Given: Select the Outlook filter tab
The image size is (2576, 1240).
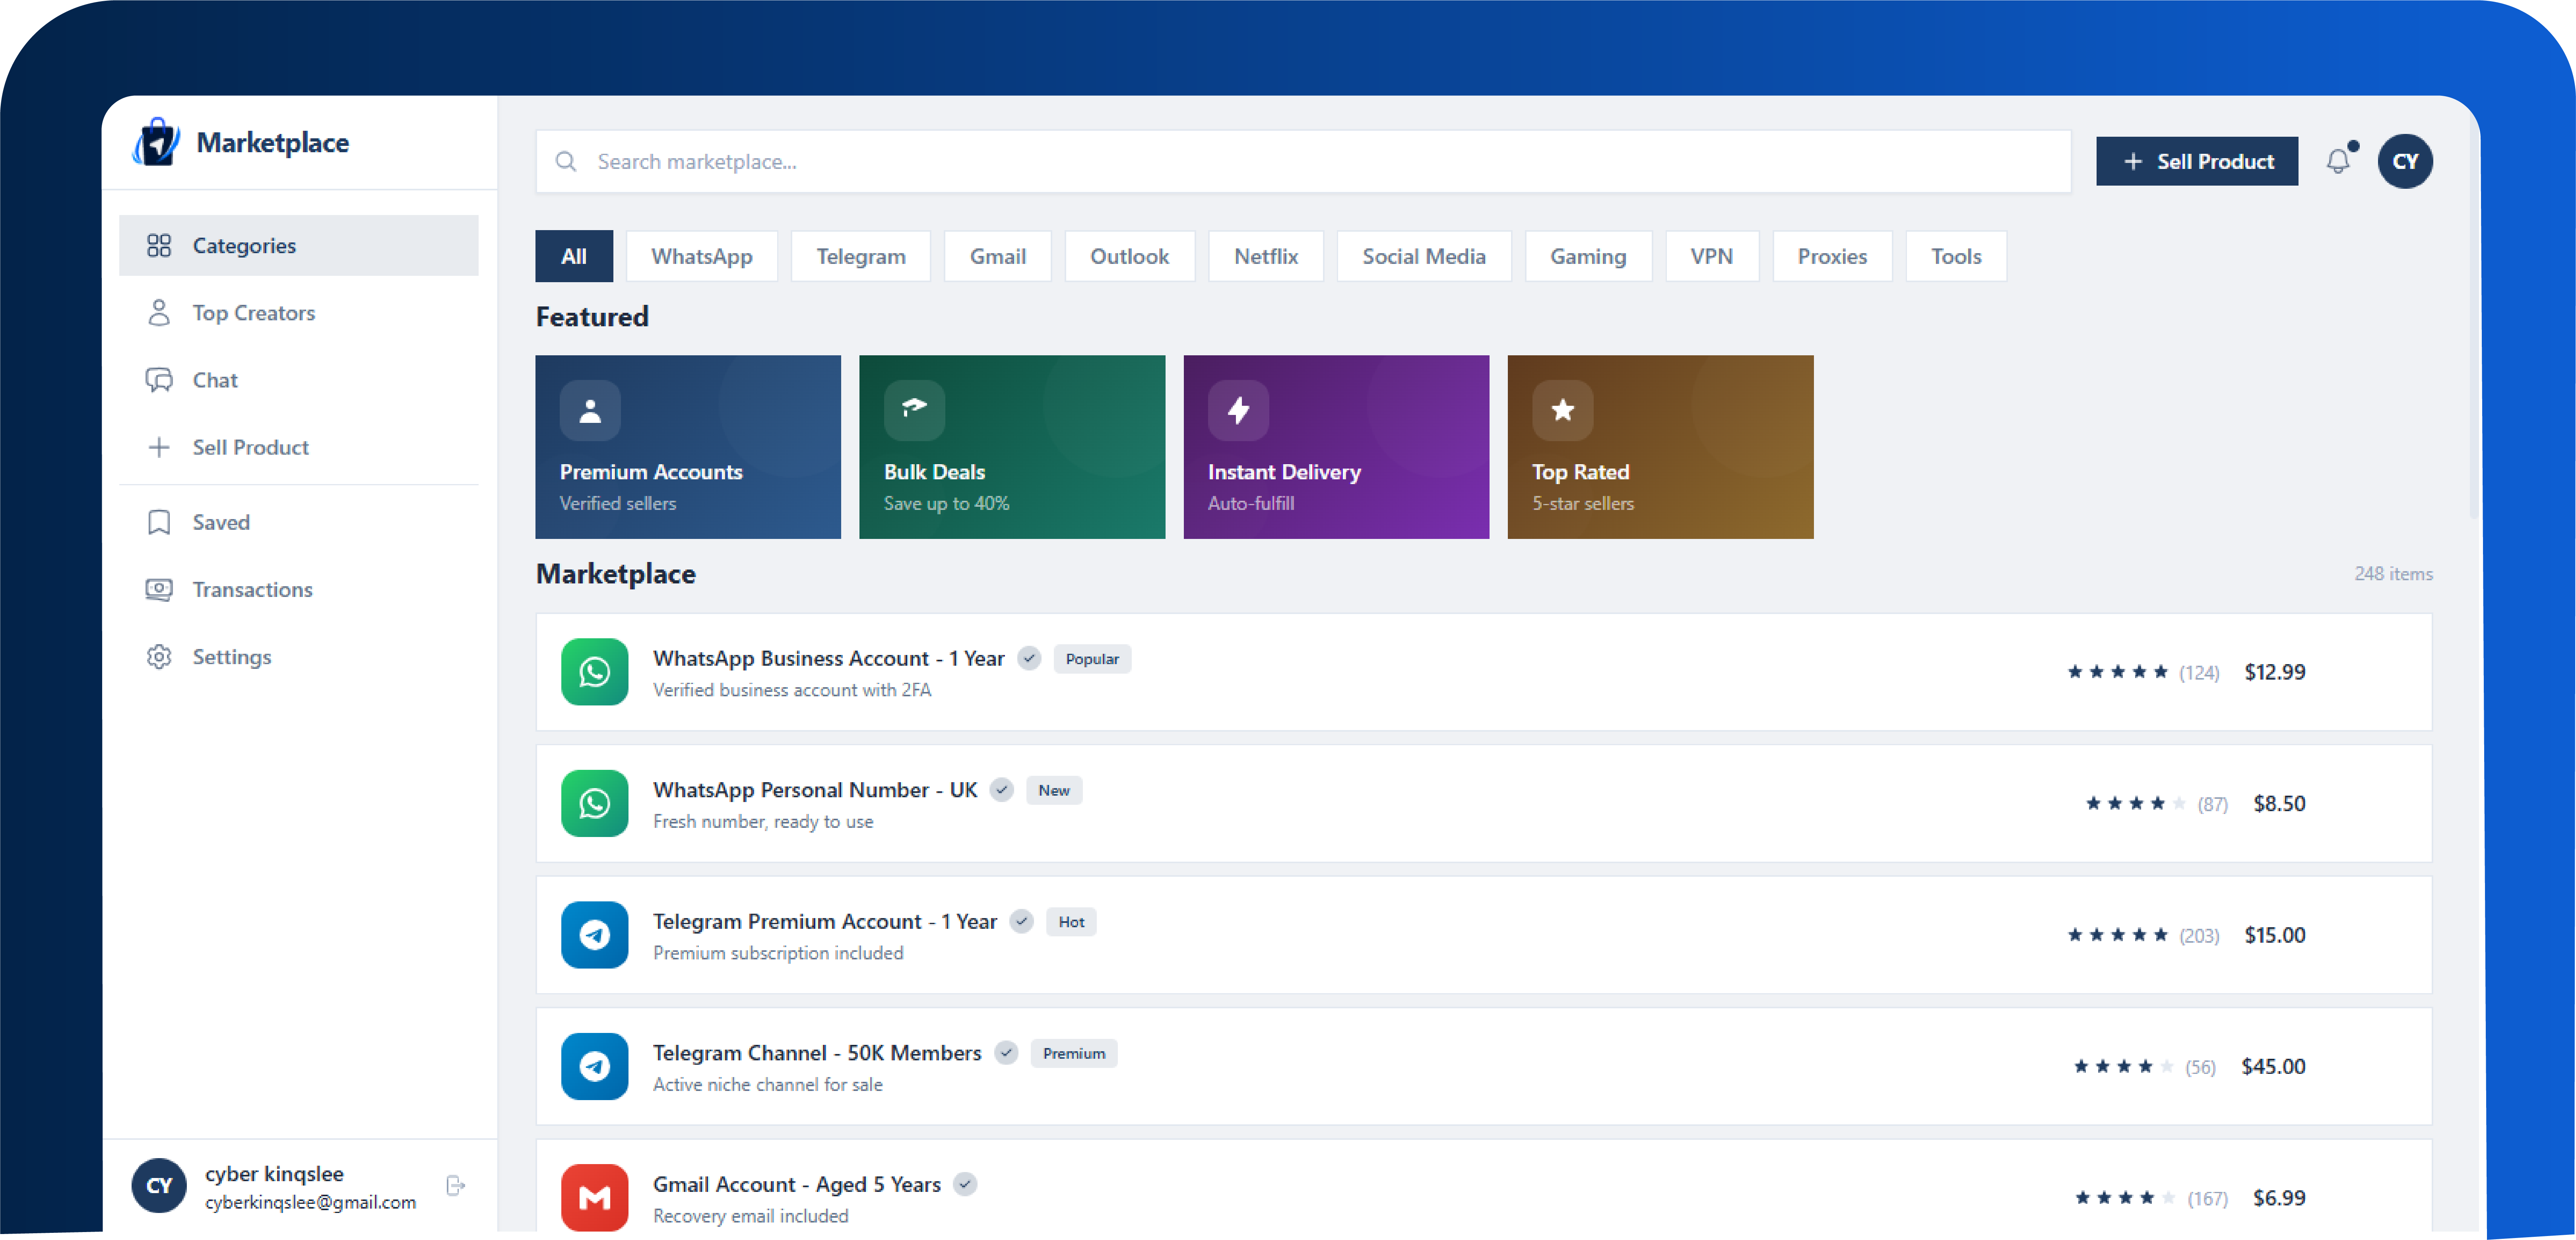Looking at the screenshot, I should (x=1130, y=256).
